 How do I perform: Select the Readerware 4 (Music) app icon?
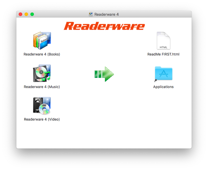(42, 73)
